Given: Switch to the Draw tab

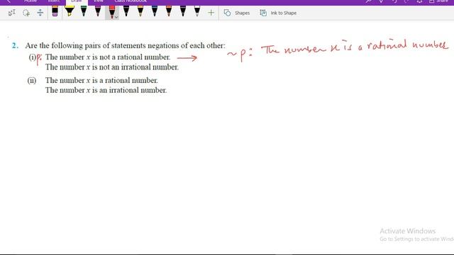Looking at the screenshot, I should 77,1.
